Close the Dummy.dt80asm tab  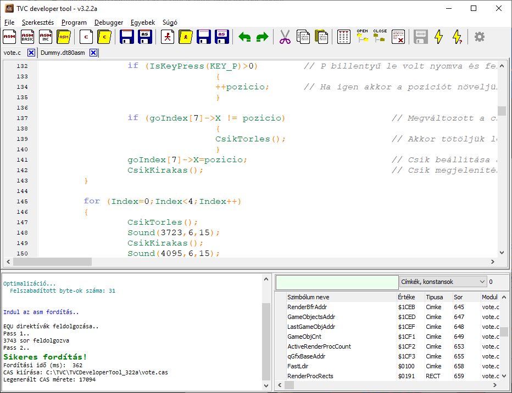tap(93, 53)
